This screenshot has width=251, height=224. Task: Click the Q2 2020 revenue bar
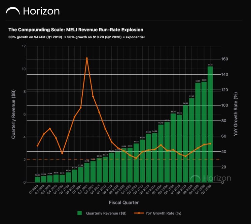click(x=68, y=177)
